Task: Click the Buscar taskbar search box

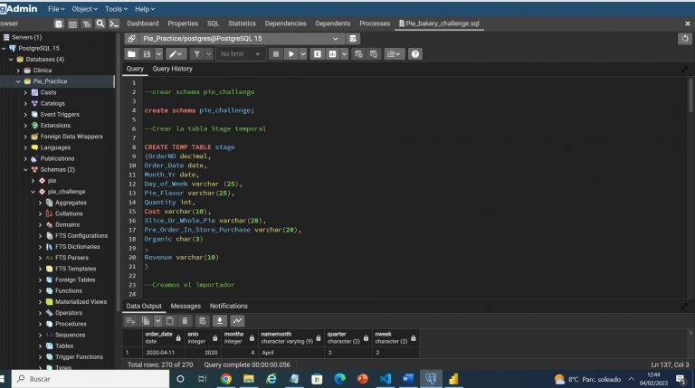Action: [72, 379]
